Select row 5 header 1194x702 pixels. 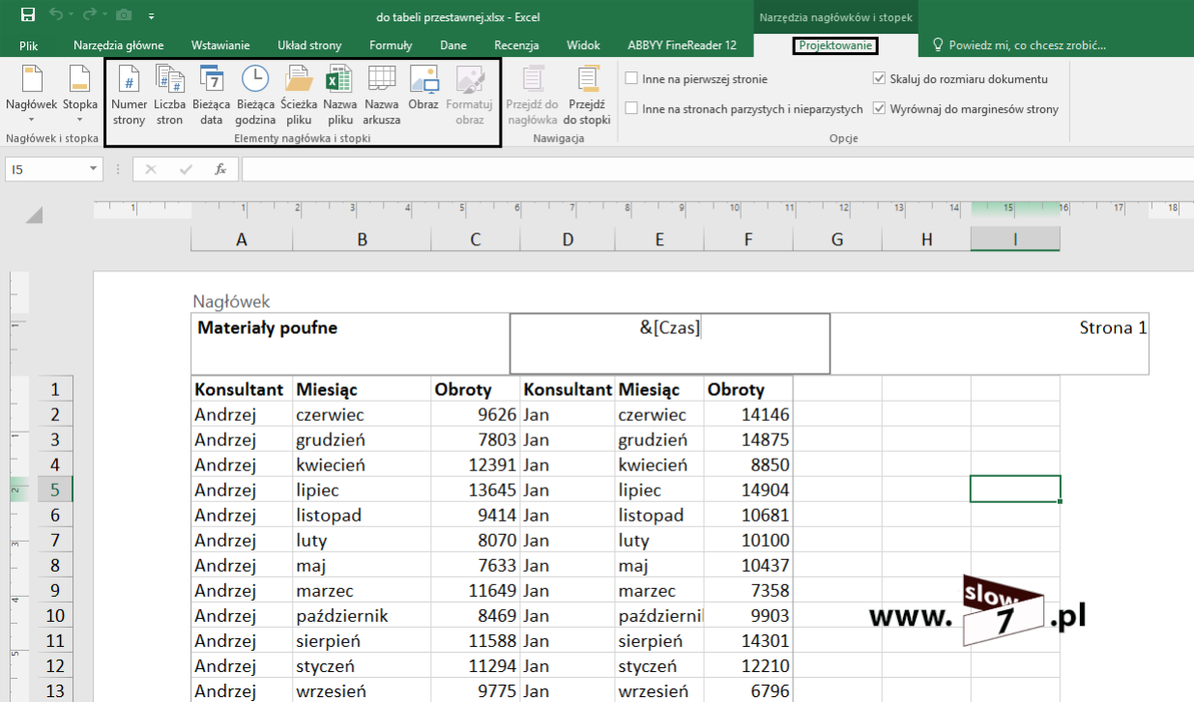point(55,490)
